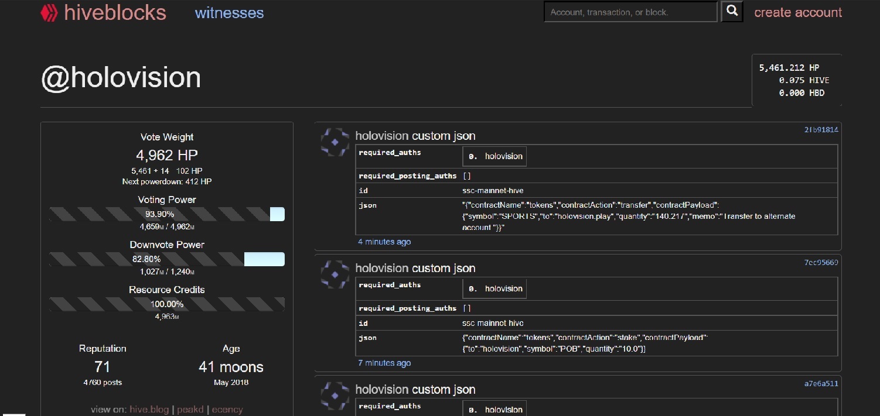Viewport: 880px width, 416px height.
Task: Open transaction ID a7e6a511
Action: pyautogui.click(x=821, y=384)
